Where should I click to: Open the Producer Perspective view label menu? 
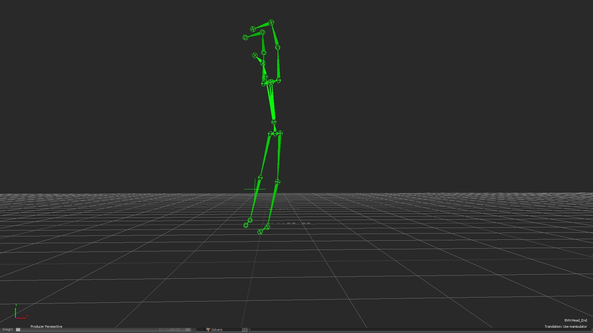click(46, 327)
